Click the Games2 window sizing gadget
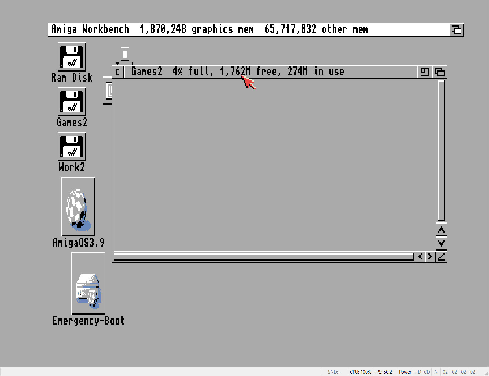Image resolution: width=489 pixels, height=376 pixels. (x=441, y=256)
